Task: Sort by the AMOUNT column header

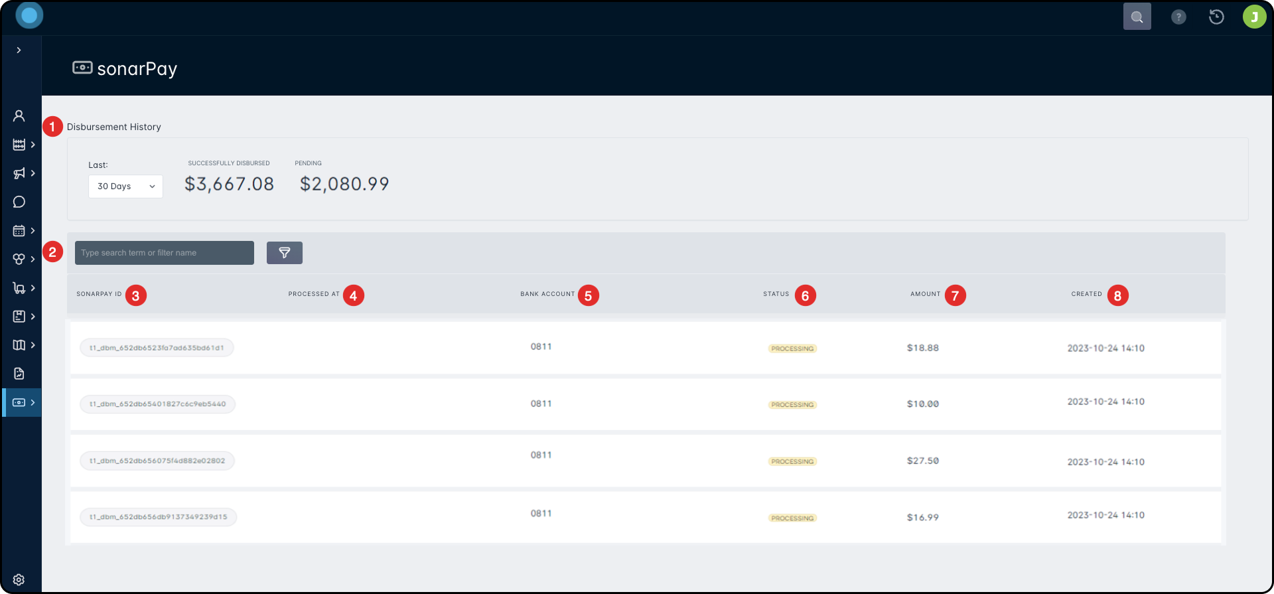Action: pos(926,294)
